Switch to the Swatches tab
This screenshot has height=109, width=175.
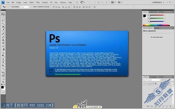(153, 12)
